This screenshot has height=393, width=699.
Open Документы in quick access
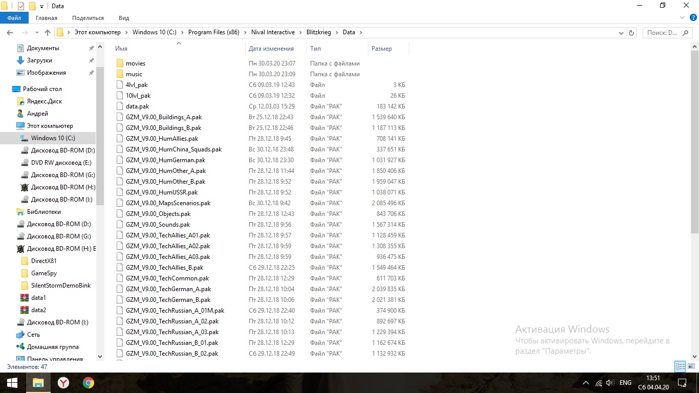click(x=38, y=48)
